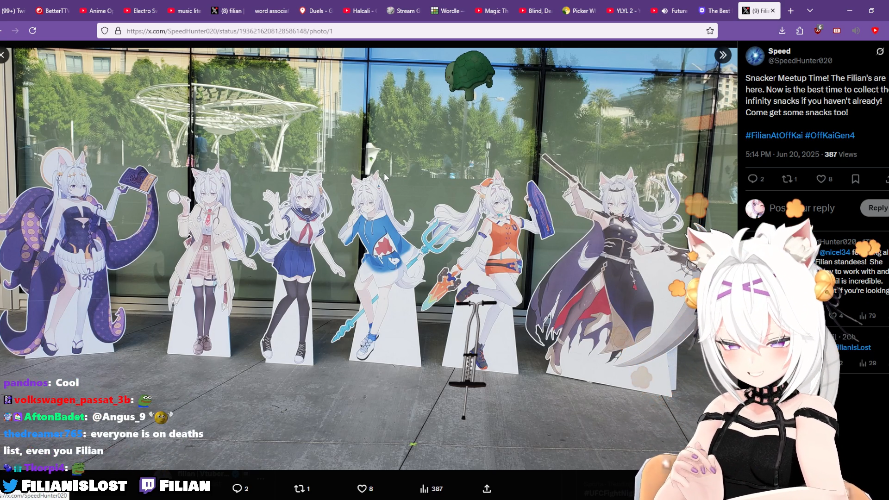Repost the tweet from the side panel

tap(787, 179)
